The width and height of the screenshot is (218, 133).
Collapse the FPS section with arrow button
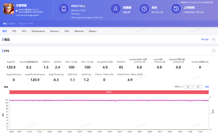coord(213,51)
